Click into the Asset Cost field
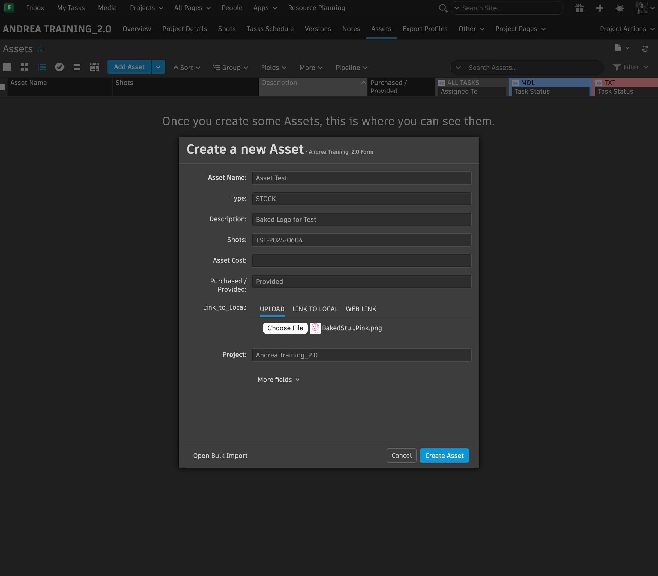 (x=361, y=261)
